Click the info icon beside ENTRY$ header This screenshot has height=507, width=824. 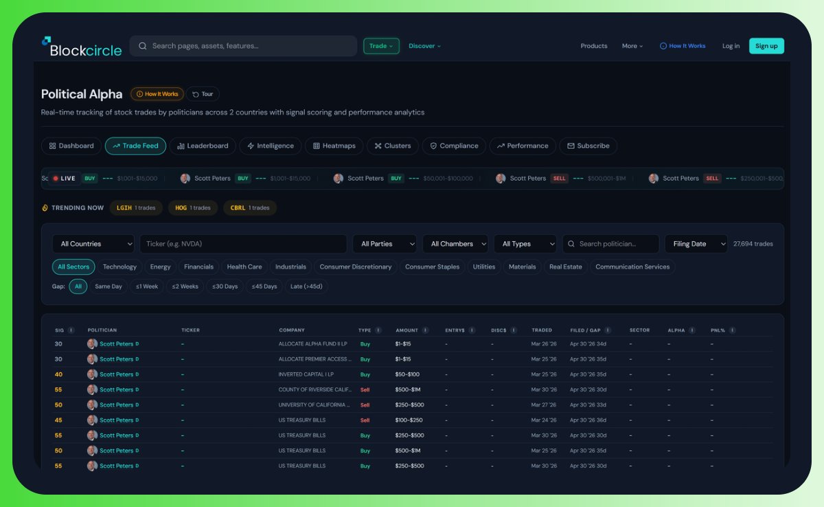click(472, 330)
